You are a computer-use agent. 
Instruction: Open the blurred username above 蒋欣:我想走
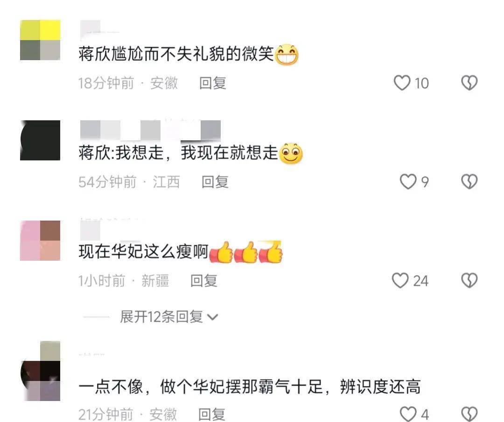pyautogui.click(x=150, y=130)
